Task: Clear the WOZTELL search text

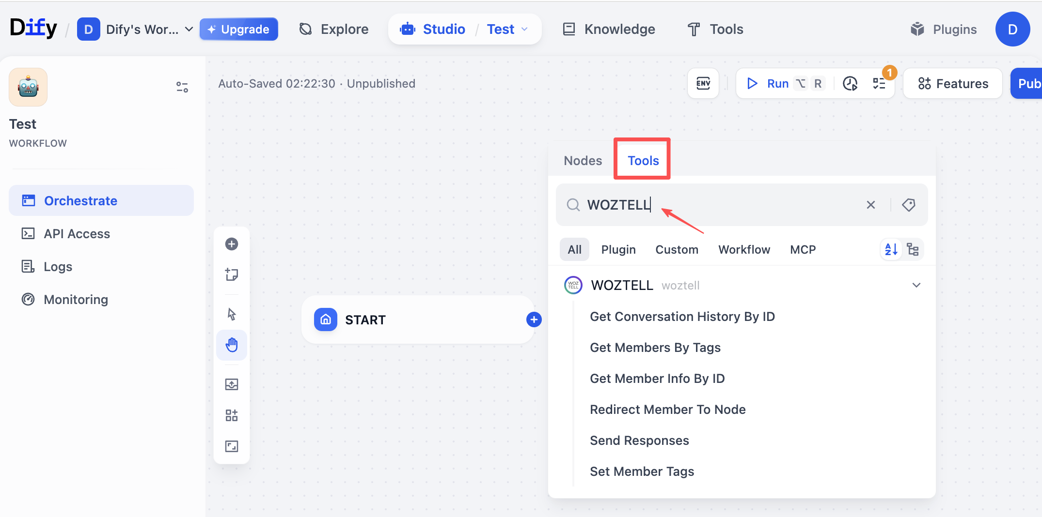Action: pyautogui.click(x=871, y=205)
